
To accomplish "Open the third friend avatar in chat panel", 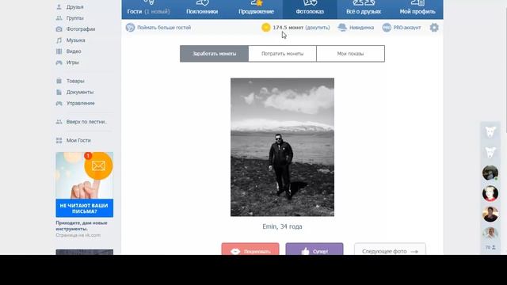I will [x=490, y=214].
